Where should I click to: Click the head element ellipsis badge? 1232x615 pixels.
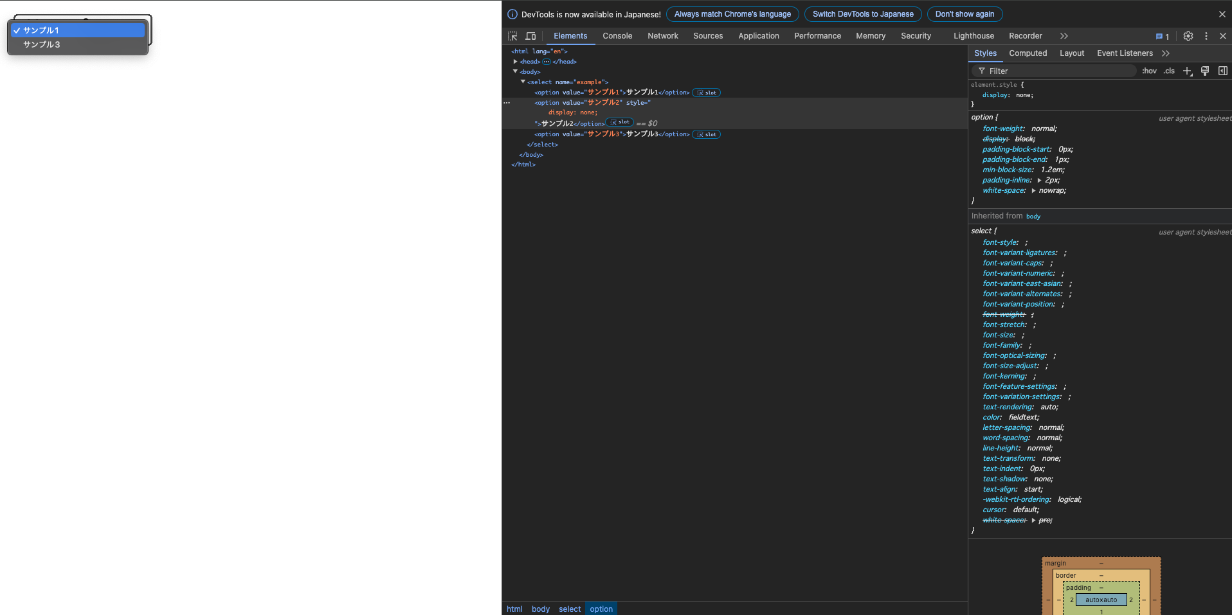point(547,62)
